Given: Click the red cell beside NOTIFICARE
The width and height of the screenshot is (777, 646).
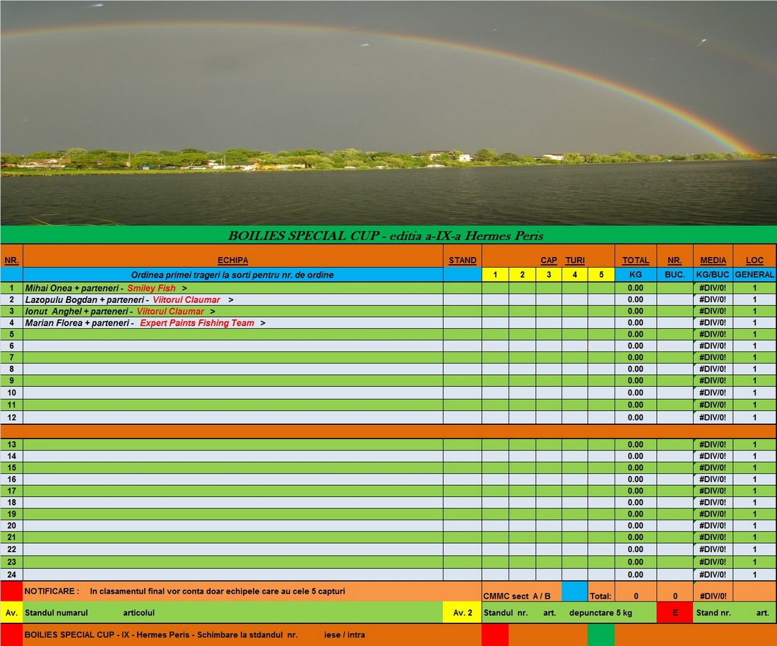Looking at the screenshot, I should pos(11,591).
